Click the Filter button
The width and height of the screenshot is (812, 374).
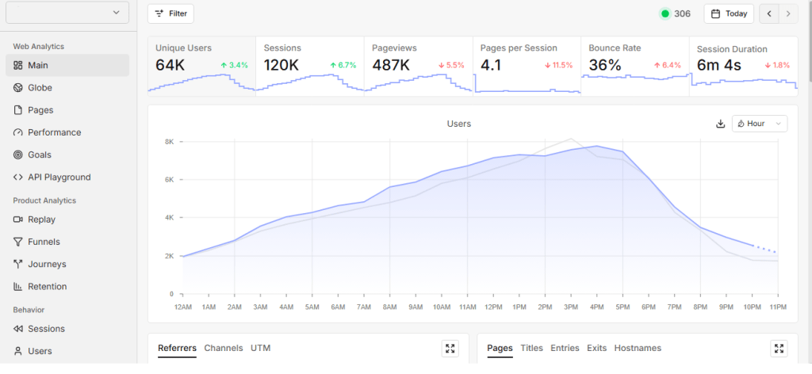click(x=170, y=13)
